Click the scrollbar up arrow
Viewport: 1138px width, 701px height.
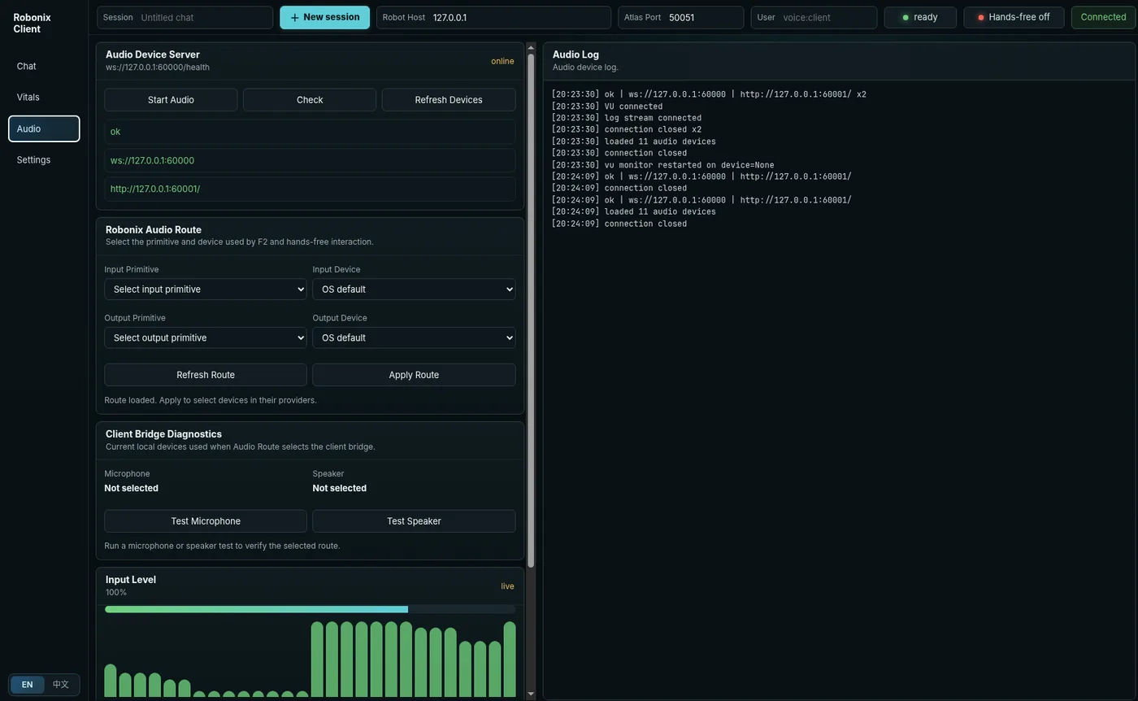tap(531, 47)
